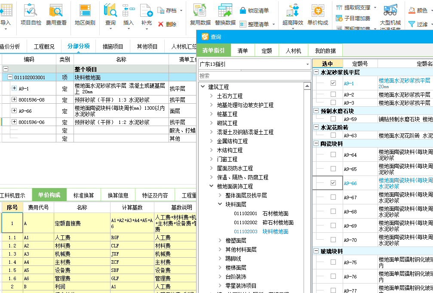
Task: Collapse the 水泥砂浆找平层 group
Action: [x=316, y=72]
